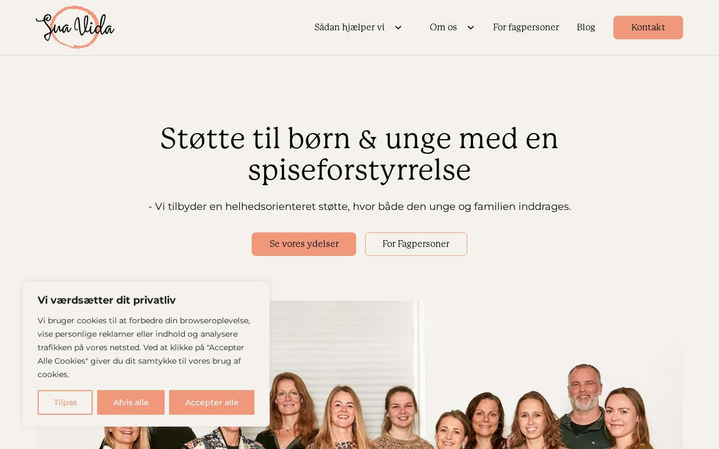Screen dimensions: 719x449
Task: Click the helhedsorienteret støtte subtitle text
Action: [359, 207]
